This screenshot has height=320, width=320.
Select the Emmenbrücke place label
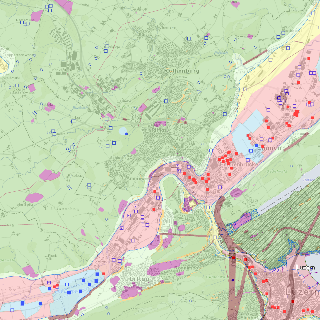tap(239, 164)
